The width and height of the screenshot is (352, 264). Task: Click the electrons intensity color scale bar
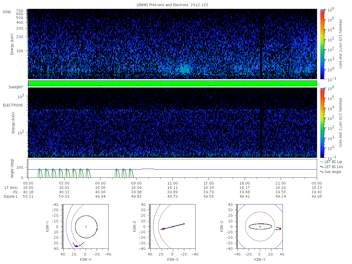click(x=322, y=122)
